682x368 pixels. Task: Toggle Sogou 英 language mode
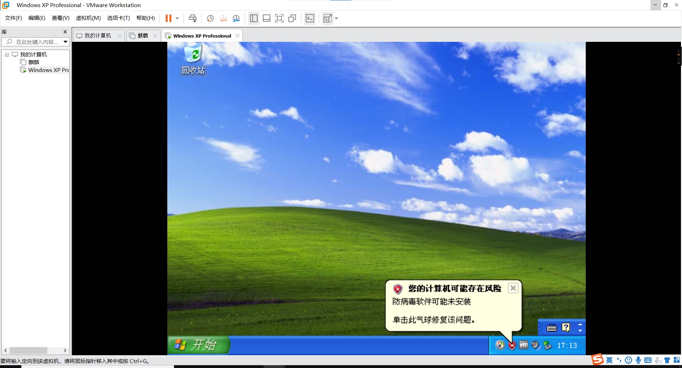tap(609, 360)
